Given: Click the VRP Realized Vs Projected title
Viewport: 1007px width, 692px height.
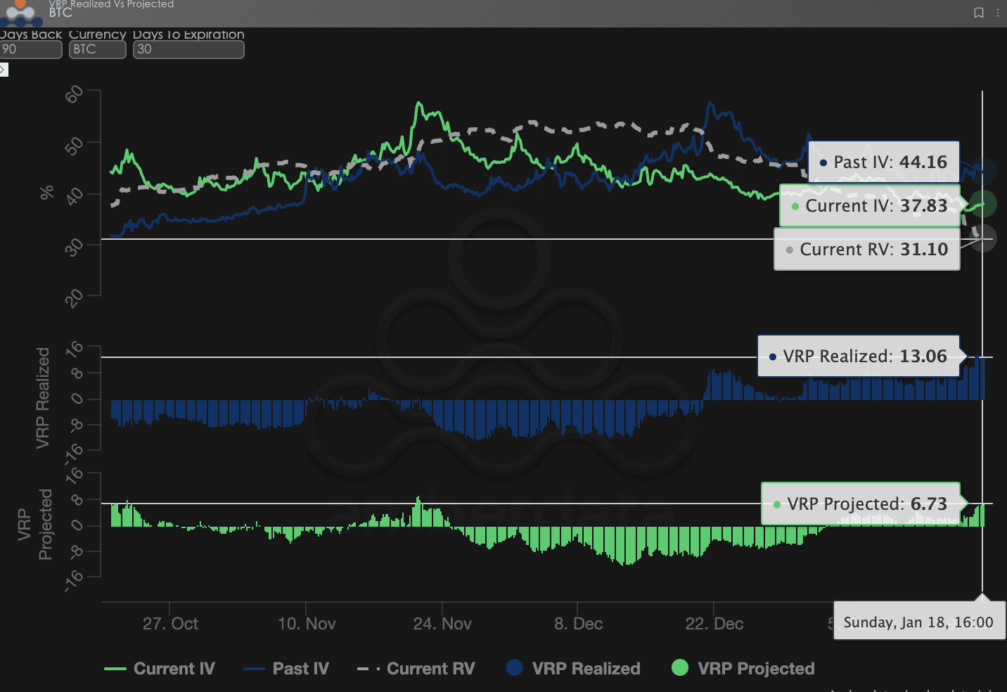Looking at the screenshot, I should 111,4.
